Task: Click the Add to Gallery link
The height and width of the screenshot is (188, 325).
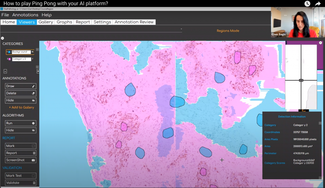Action: click(x=21, y=107)
